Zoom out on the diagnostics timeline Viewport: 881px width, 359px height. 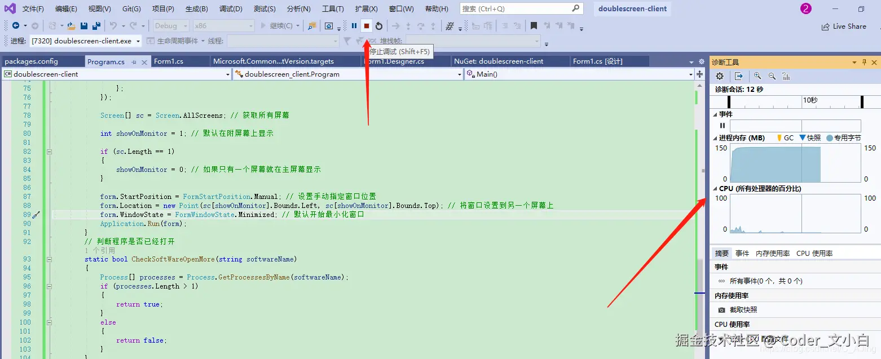coord(772,76)
